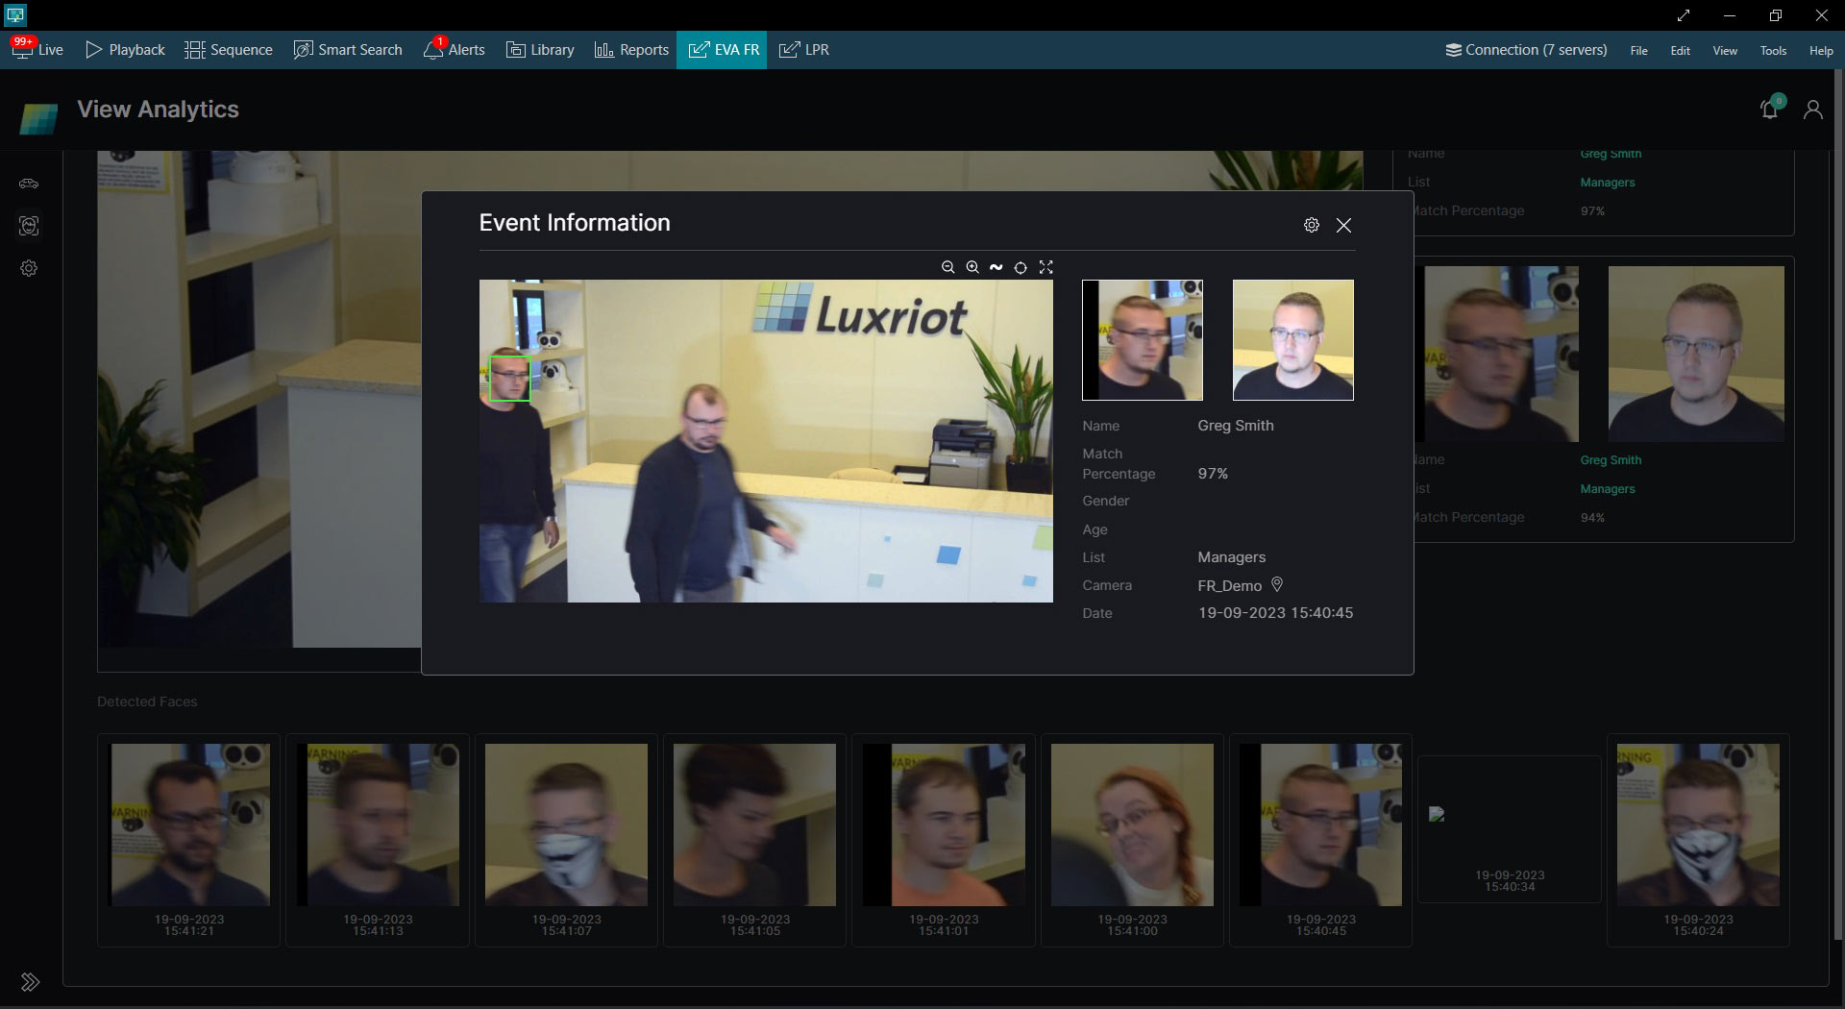Image resolution: width=1845 pixels, height=1009 pixels.
Task: Open the user account profile icon
Action: coord(1813,110)
